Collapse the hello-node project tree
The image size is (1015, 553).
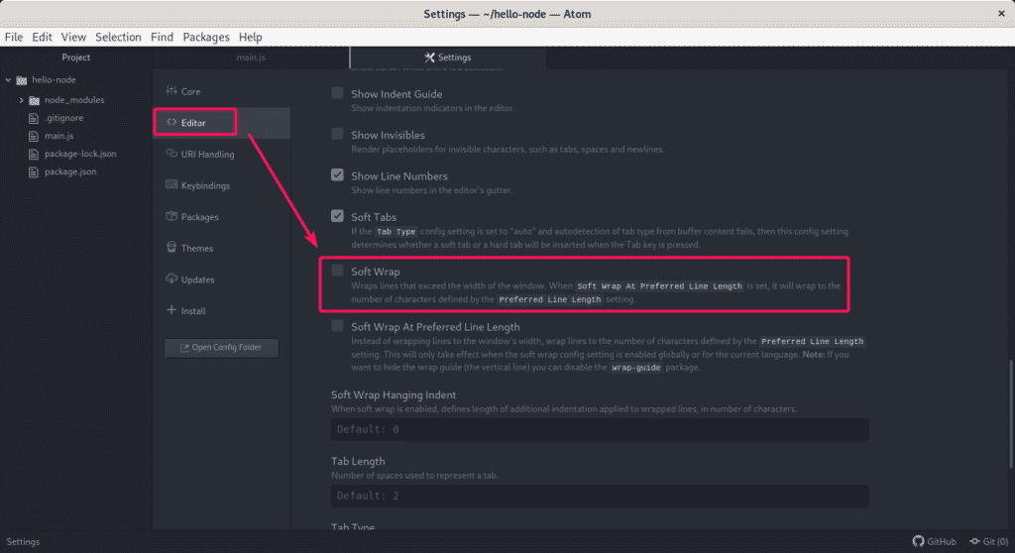click(8, 79)
